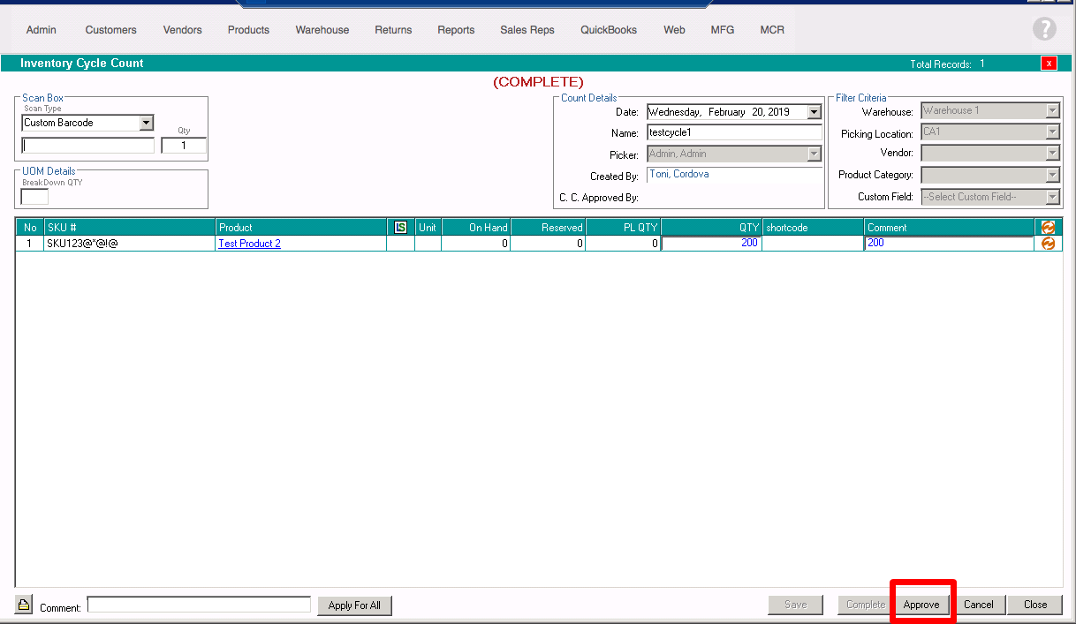Click the orange refresh icon in table header
This screenshot has width=1076, height=624.
[x=1048, y=228]
